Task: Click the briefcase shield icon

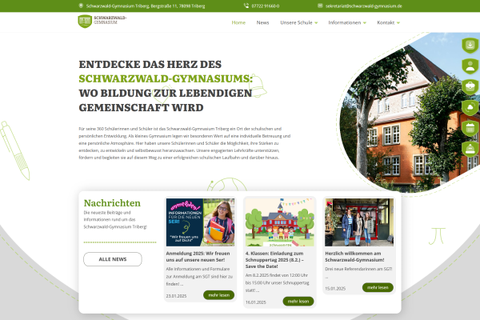Action: point(470,86)
